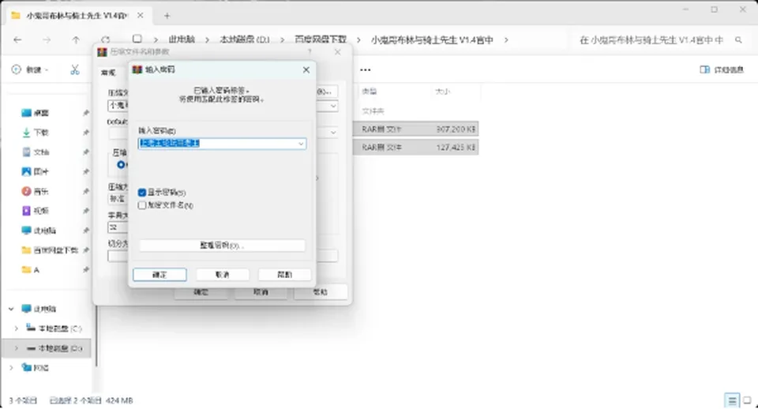Expand the 网络 tree node
The height and width of the screenshot is (409, 758).
pos(11,368)
